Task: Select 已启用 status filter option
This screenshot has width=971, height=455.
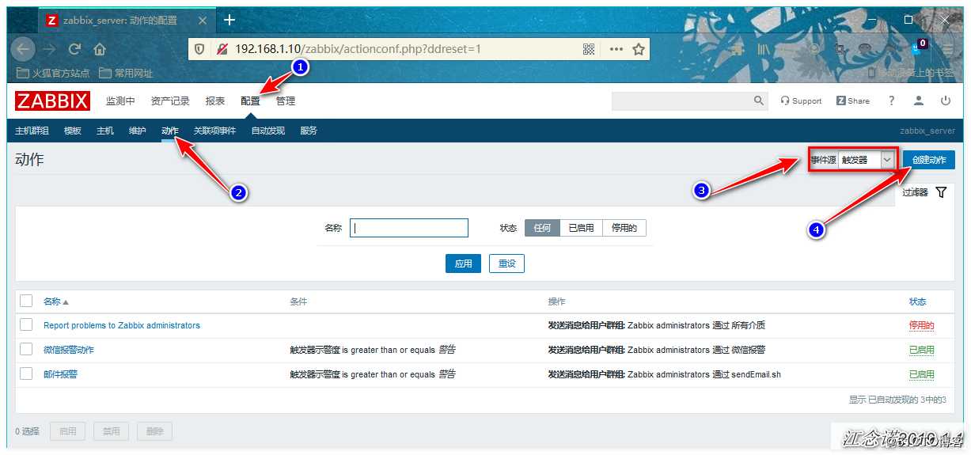Action: point(582,228)
